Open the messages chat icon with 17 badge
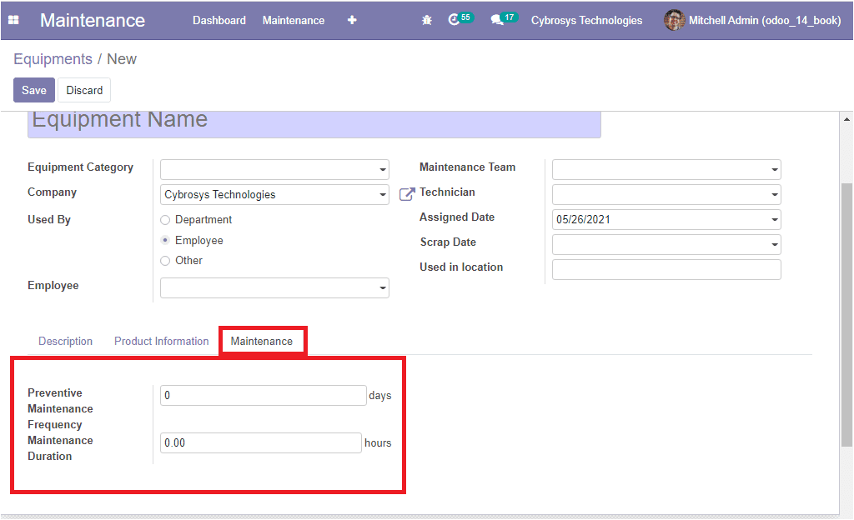Viewport: 854px width, 520px height. [498, 20]
